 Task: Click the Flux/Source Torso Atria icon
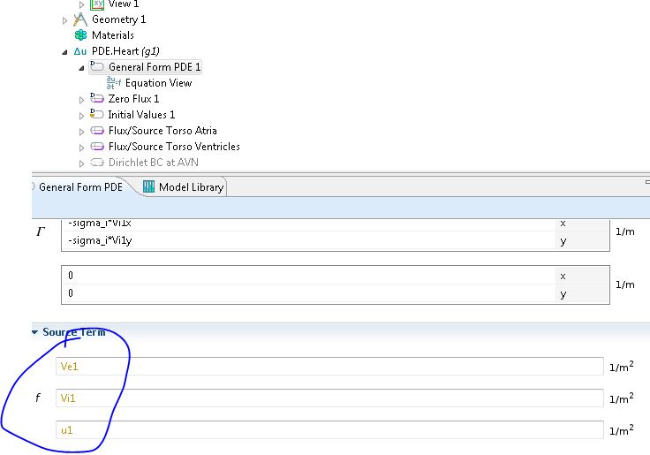pos(97,131)
